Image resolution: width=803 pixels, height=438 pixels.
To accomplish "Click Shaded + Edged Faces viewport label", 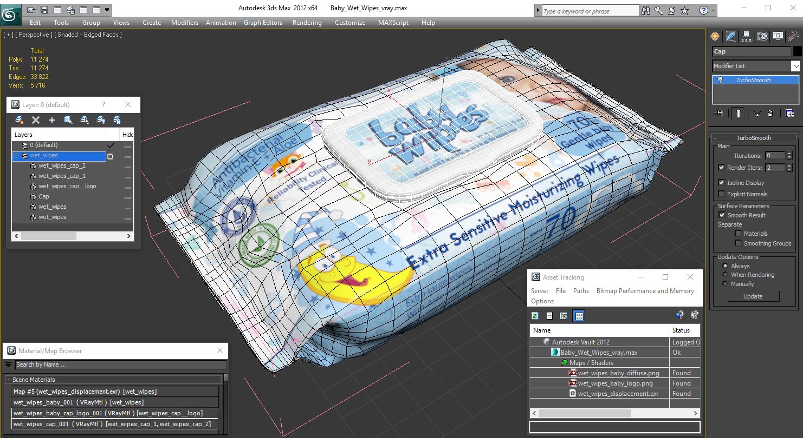I will point(89,35).
